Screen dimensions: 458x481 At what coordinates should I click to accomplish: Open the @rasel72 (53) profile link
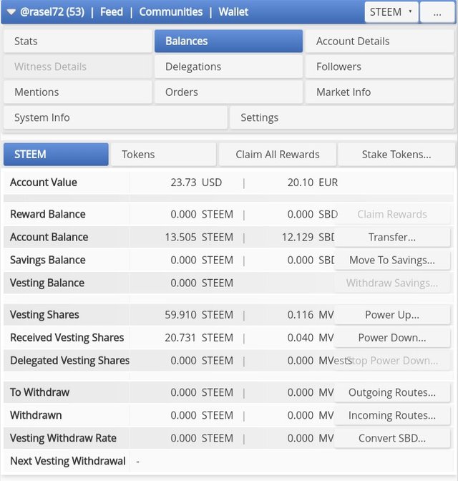point(52,12)
